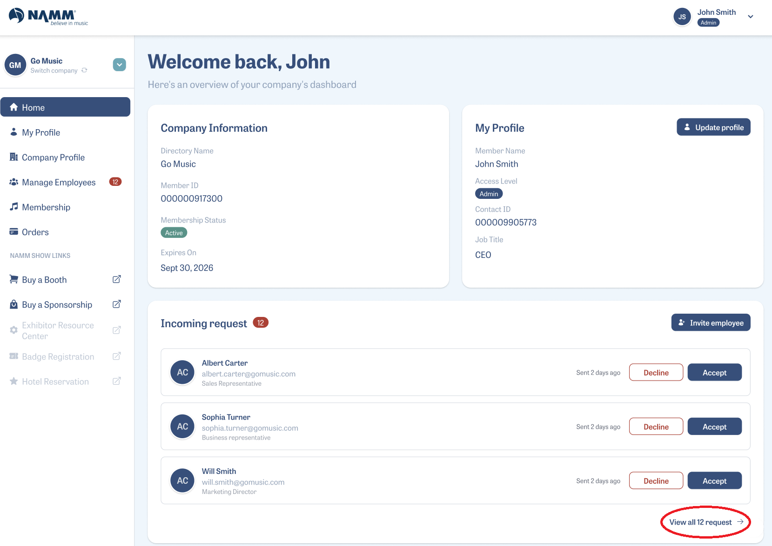Decline Albert Carter's request
The width and height of the screenshot is (772, 546).
pos(656,372)
